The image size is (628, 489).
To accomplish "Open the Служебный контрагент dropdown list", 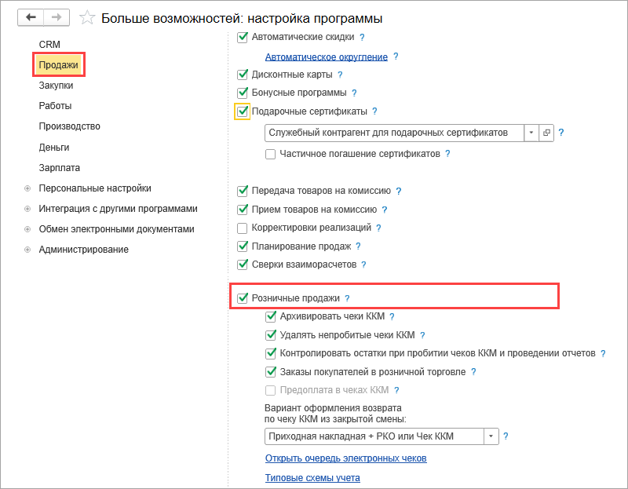I will pyautogui.click(x=531, y=133).
